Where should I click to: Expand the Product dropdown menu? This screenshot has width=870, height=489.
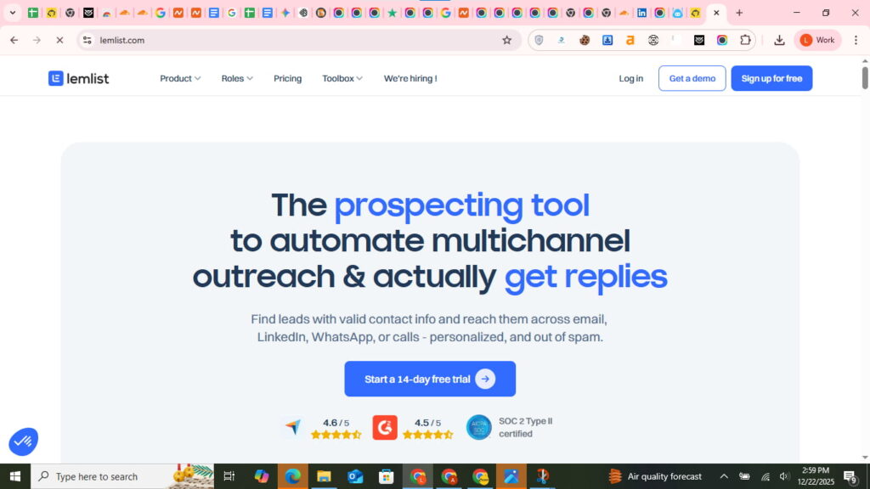(180, 78)
